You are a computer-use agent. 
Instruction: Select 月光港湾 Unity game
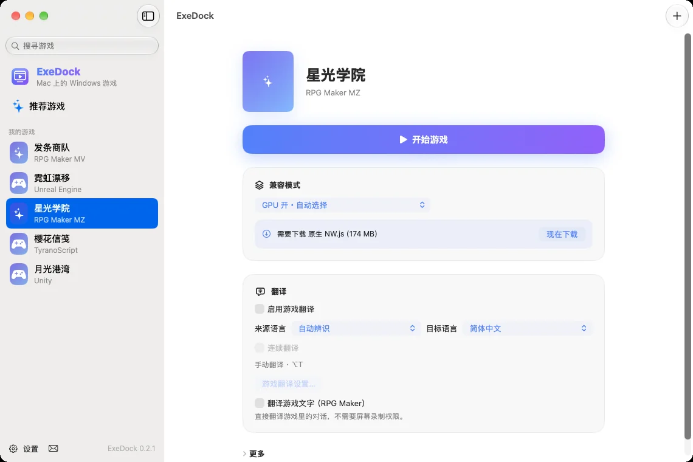pyautogui.click(x=82, y=274)
